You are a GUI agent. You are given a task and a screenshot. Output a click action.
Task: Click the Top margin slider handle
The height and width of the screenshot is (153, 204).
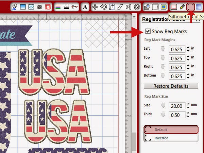tap(163, 58)
